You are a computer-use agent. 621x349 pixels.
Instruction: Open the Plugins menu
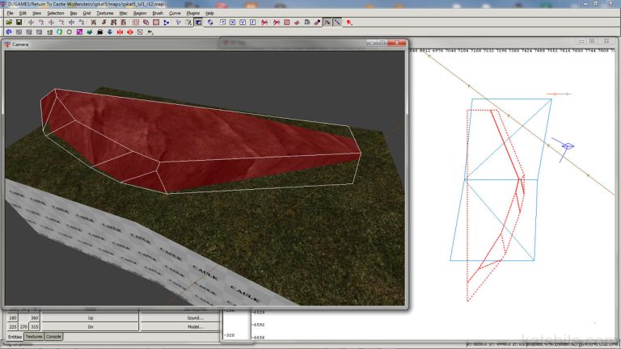tap(193, 14)
